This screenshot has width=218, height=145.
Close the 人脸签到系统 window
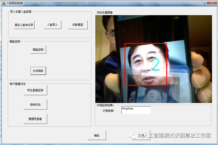coord(212,3)
